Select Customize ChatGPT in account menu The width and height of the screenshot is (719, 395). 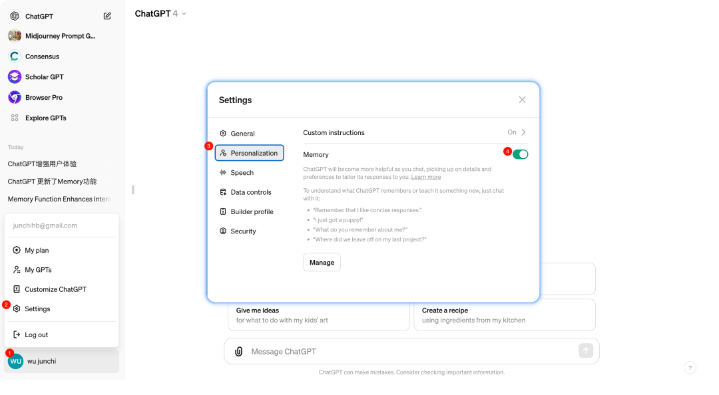coord(55,289)
